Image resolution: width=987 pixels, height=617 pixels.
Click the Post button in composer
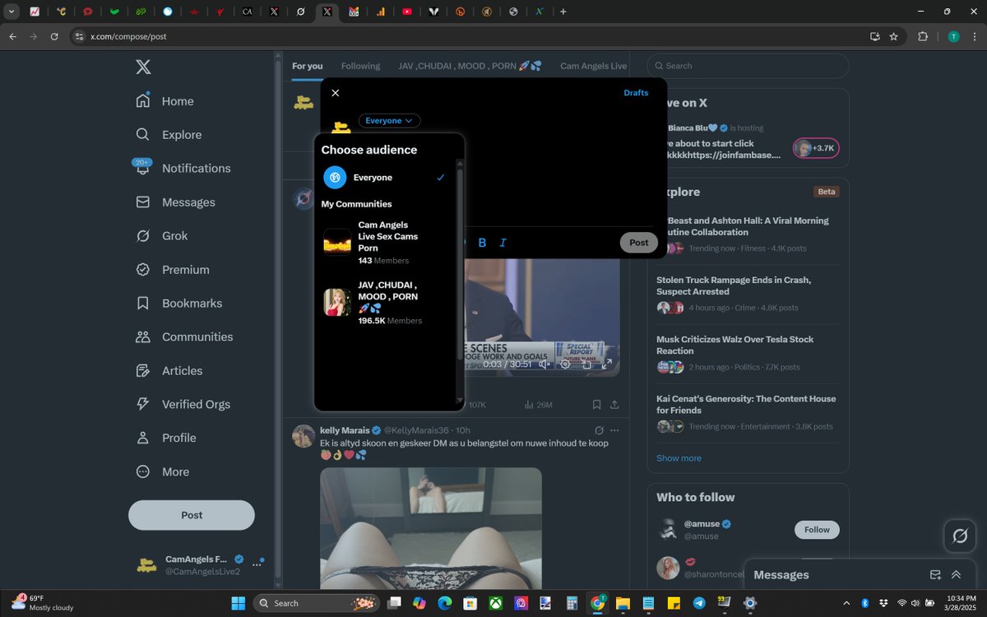click(639, 243)
